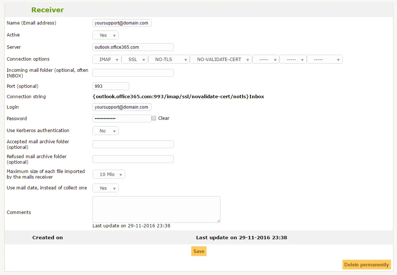The height and width of the screenshot is (275, 397).
Task: Click the Delete permanently button
Action: tap(366, 265)
